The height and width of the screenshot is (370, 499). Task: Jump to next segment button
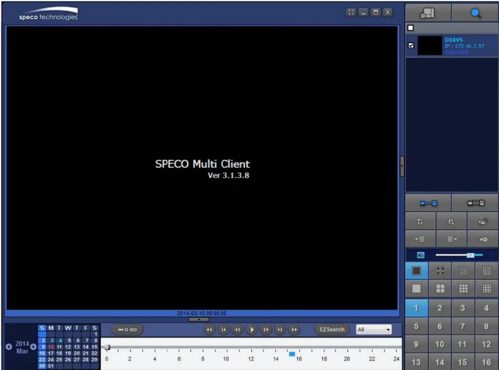coord(280,330)
